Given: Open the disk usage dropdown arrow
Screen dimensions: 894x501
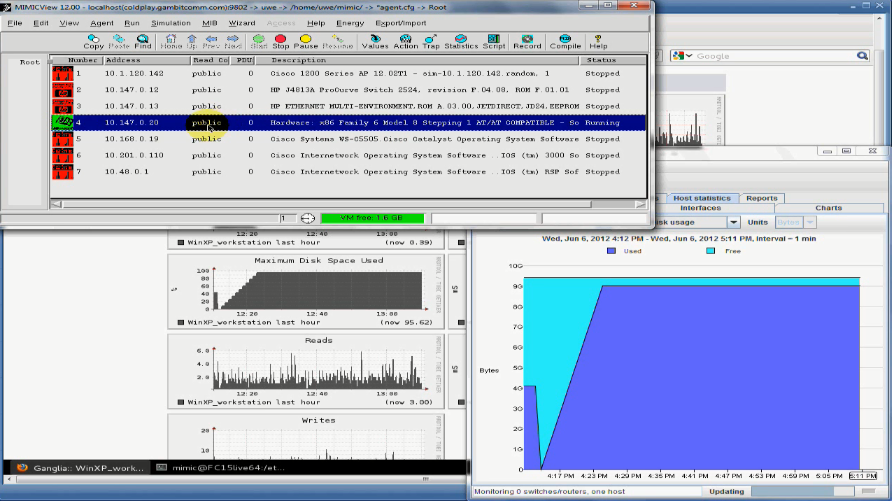Looking at the screenshot, I should coord(733,222).
